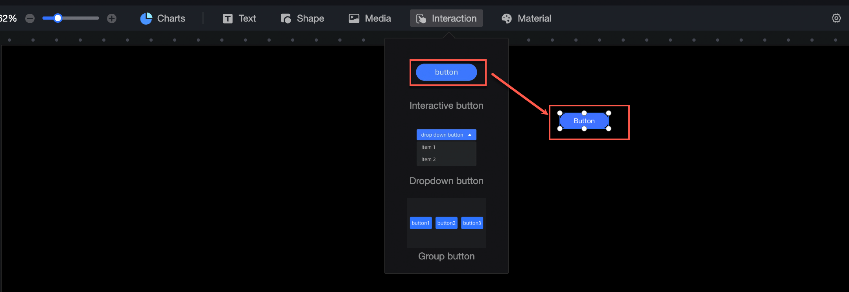Screen dimensions: 849x292
Task: Close the Interaction menu tab
Action: pos(447,18)
